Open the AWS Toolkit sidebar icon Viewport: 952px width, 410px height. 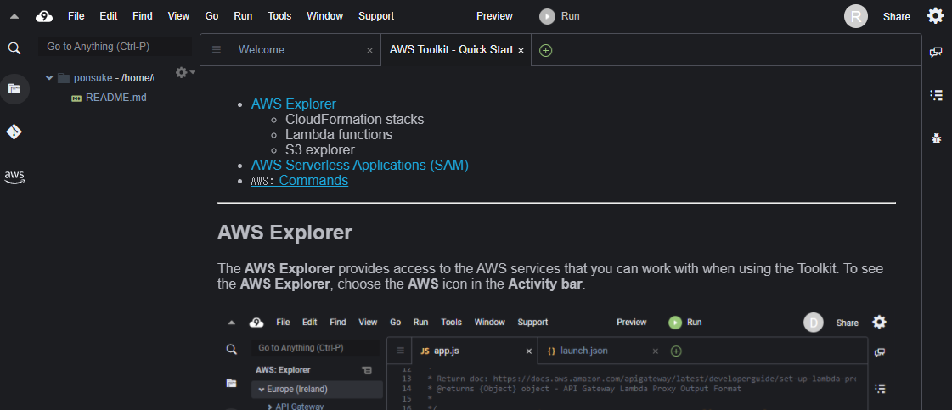[14, 177]
